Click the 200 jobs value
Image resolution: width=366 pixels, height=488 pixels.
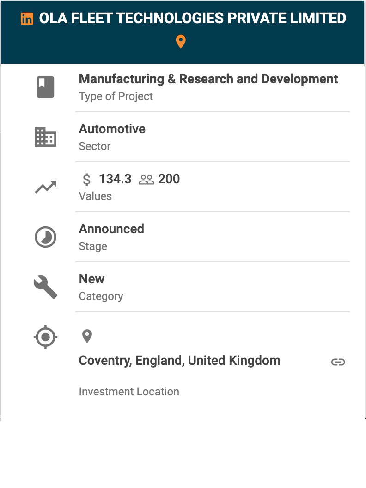point(169,179)
